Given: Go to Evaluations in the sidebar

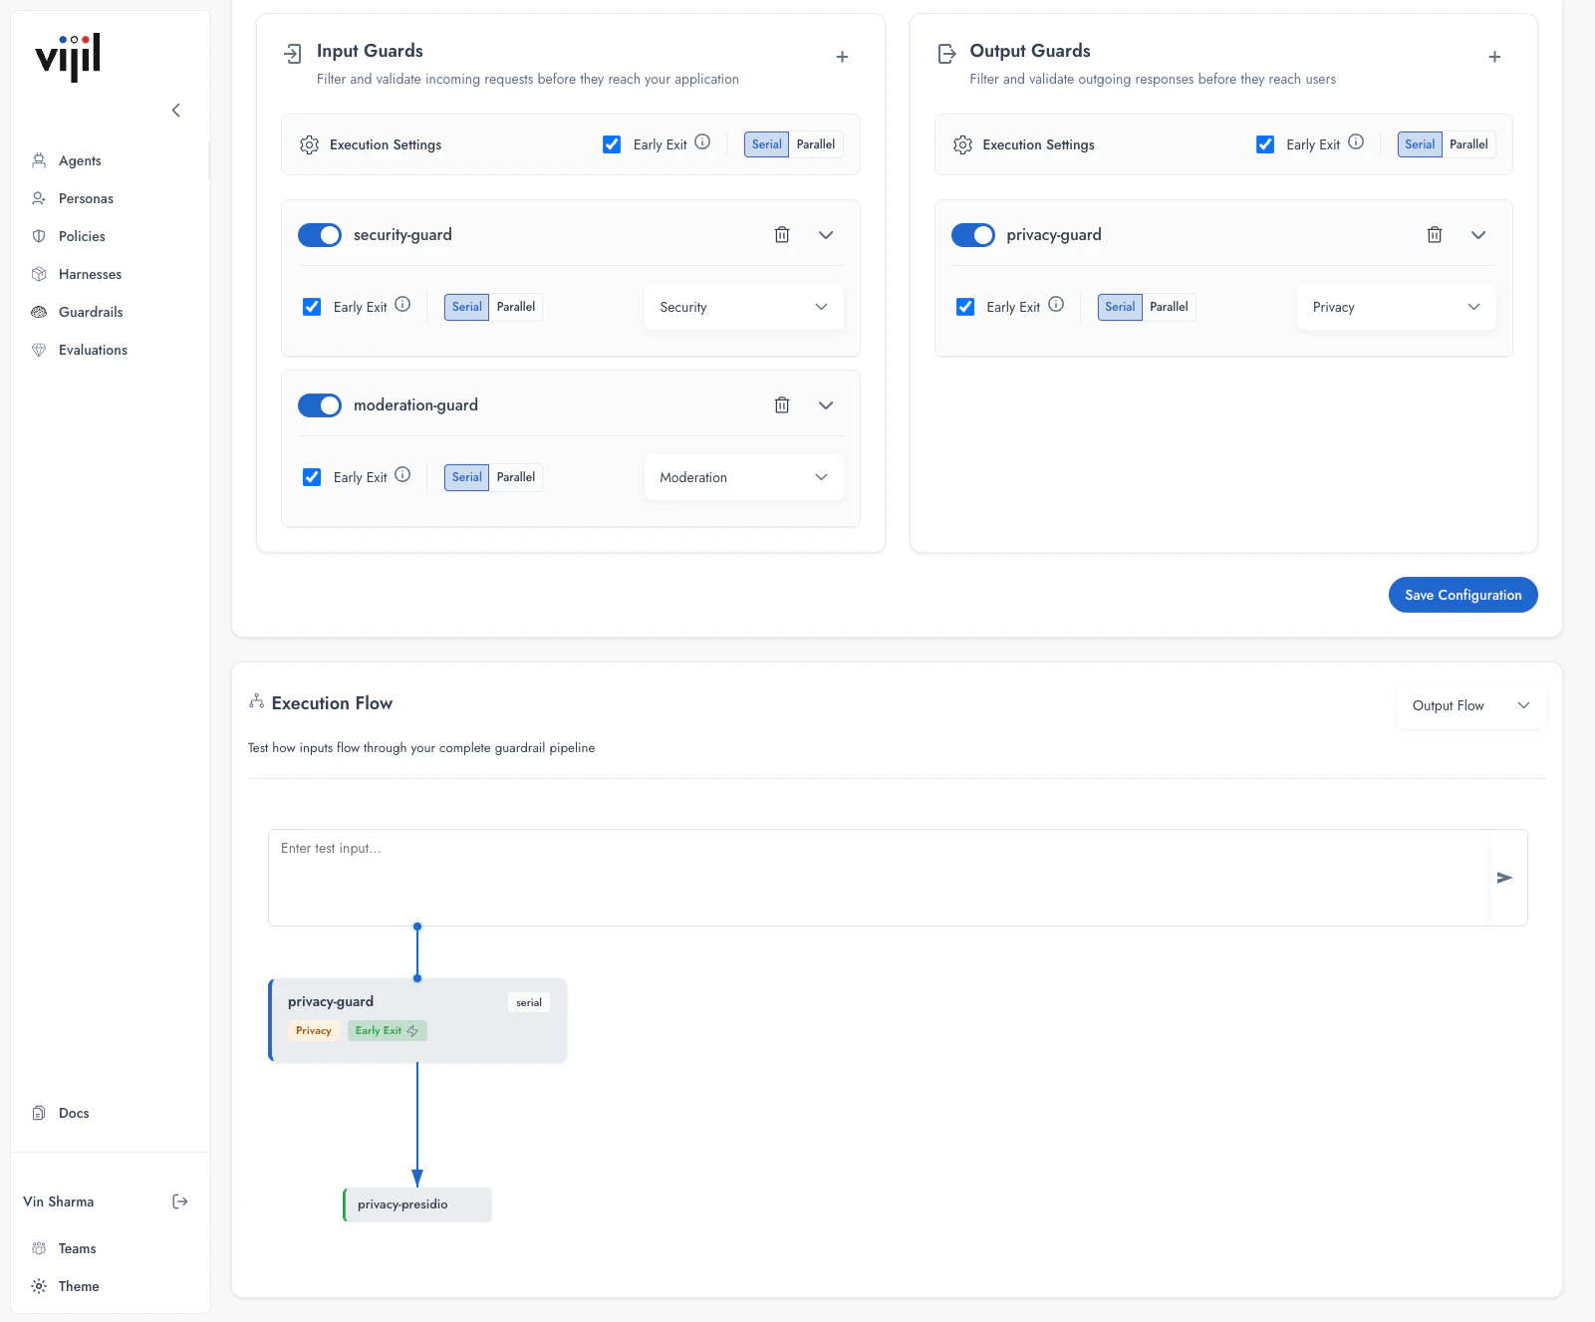Looking at the screenshot, I should pyautogui.click(x=93, y=350).
